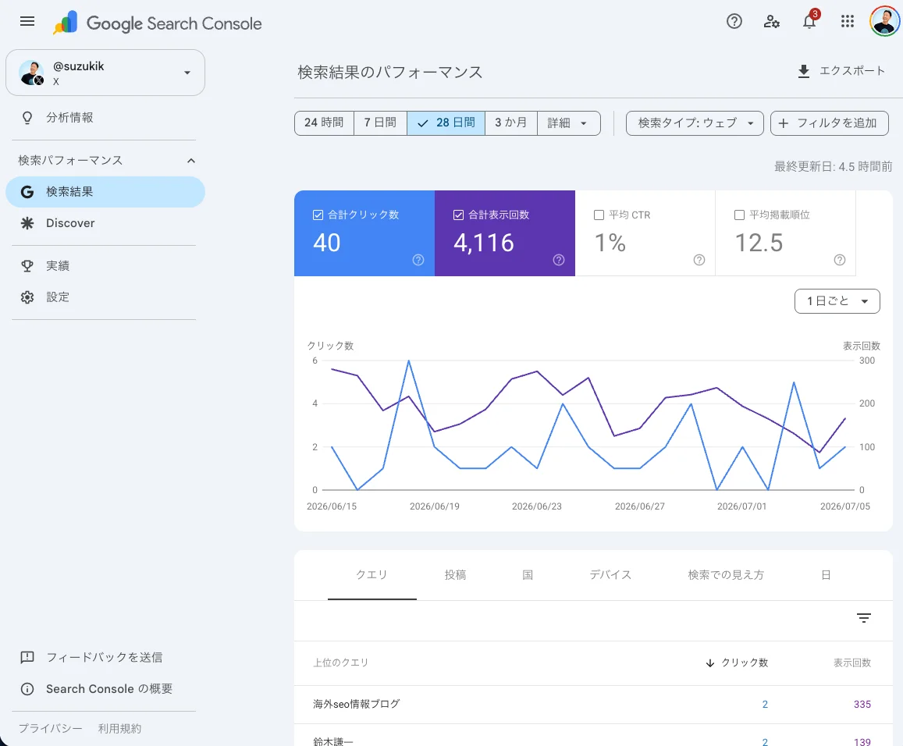Click Search Console の概要 link
Image resolution: width=903 pixels, height=746 pixels.
point(108,689)
